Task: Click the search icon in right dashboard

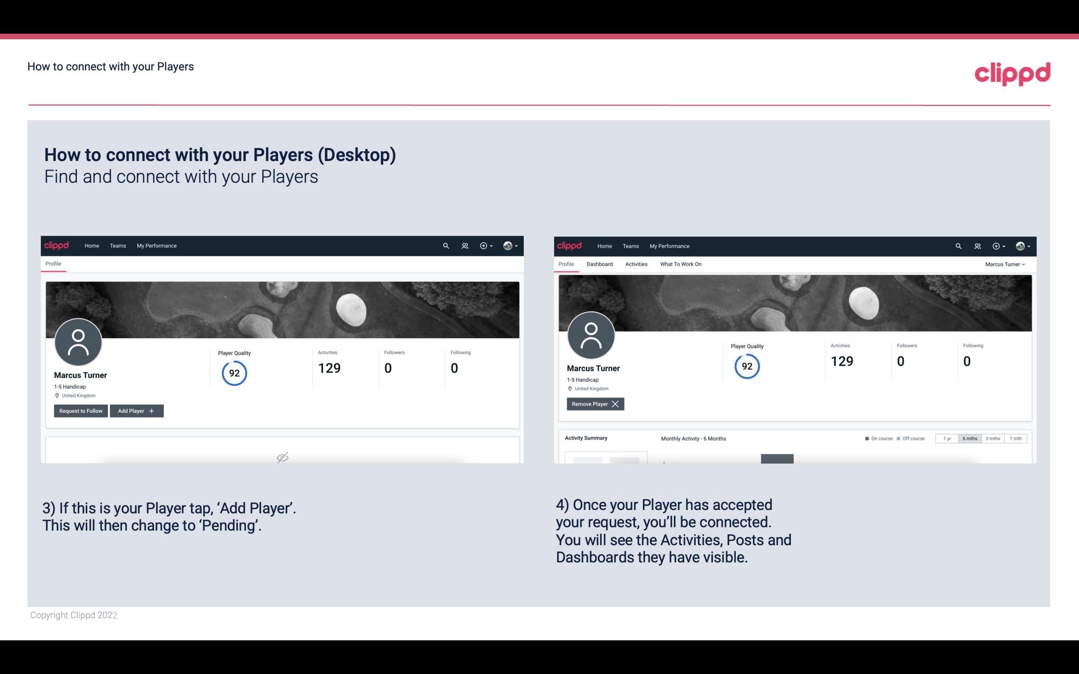Action: click(x=958, y=245)
